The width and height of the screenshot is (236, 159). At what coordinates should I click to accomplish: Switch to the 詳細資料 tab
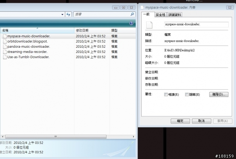click(x=174, y=15)
